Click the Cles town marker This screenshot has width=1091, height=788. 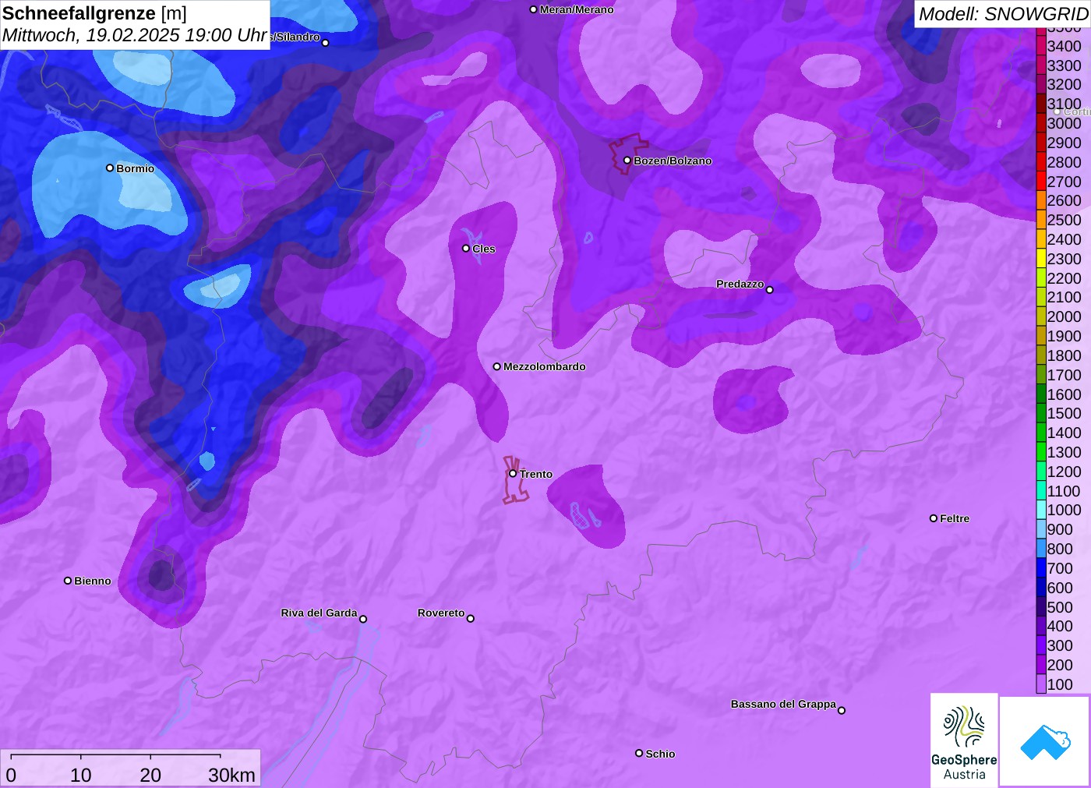[x=466, y=249]
